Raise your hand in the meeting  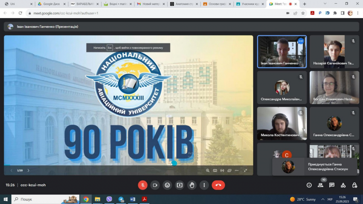tap(192, 185)
